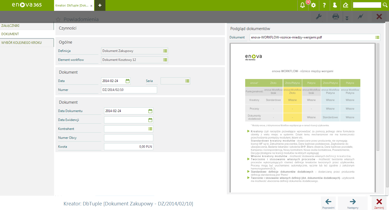389x210 pixels.
Task: Click the home/start page icon
Action: tap(345, 5)
